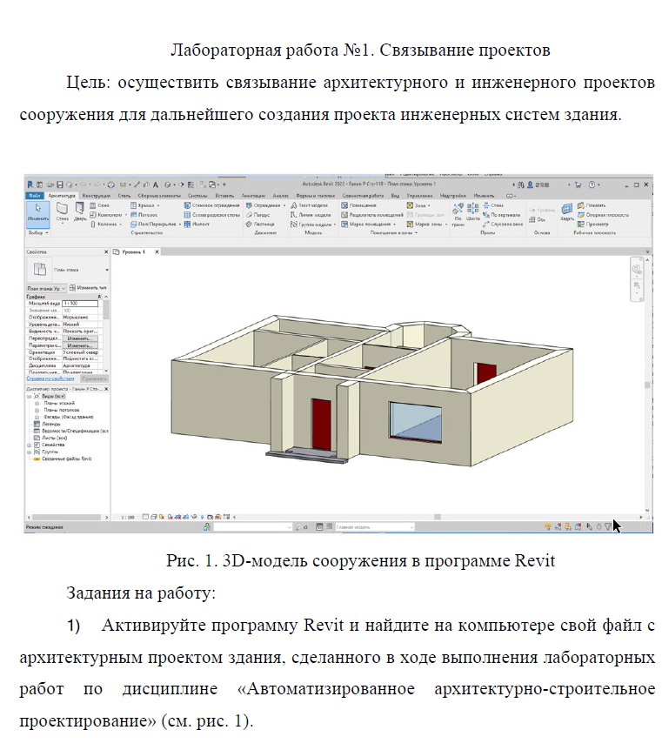Open the Архитектура ribbon tab
Screen dimensions: 662x750
[63, 196]
